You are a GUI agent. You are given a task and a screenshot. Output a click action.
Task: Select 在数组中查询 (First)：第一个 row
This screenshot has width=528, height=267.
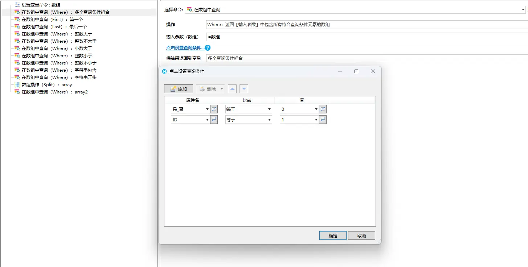coord(52,20)
